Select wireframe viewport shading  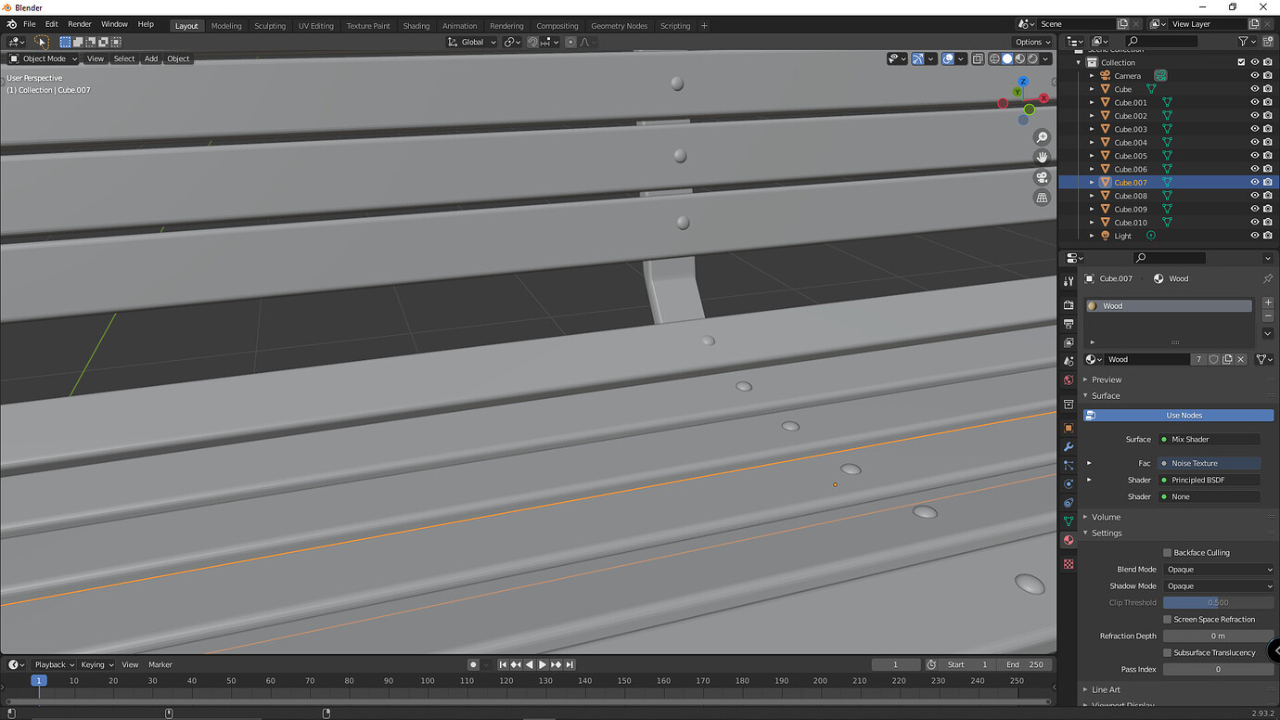(x=994, y=58)
